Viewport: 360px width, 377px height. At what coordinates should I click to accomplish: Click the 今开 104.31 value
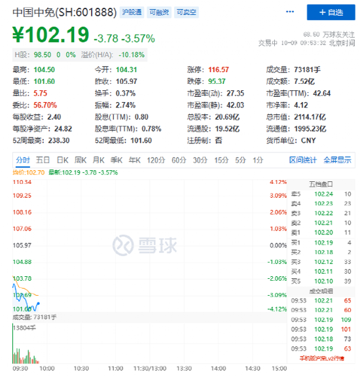pyautogui.click(x=126, y=69)
